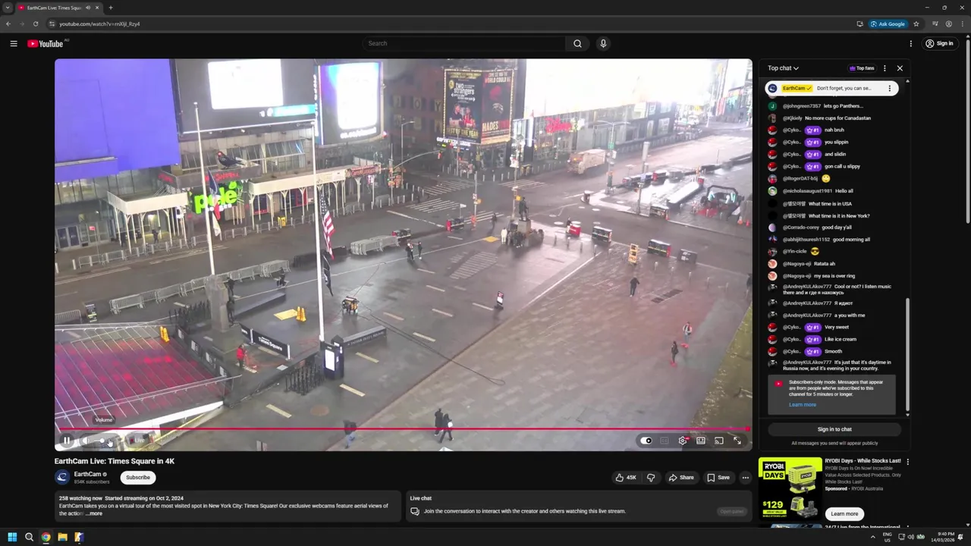The width and height of the screenshot is (971, 546).
Task: Focus the YouTube search box
Action: [464, 43]
